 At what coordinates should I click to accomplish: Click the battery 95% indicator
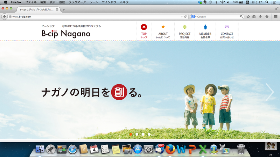pos(238,2)
